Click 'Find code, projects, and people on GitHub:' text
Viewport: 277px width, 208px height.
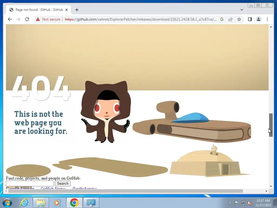[x=43, y=178]
